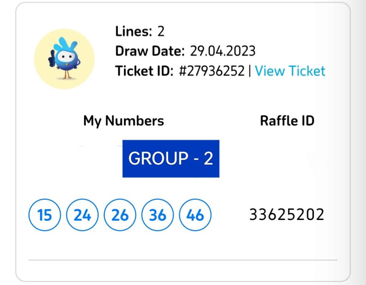The width and height of the screenshot is (366, 285).
Task: Click the My Numbers heading
Action: pyautogui.click(x=124, y=121)
